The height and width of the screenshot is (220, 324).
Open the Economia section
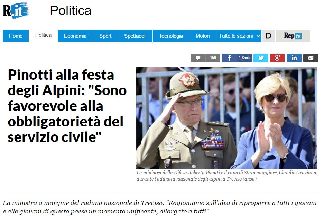pyautogui.click(x=75, y=36)
